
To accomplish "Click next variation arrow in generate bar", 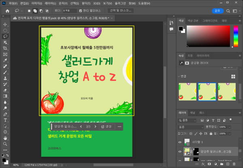I will click(x=96, y=127).
